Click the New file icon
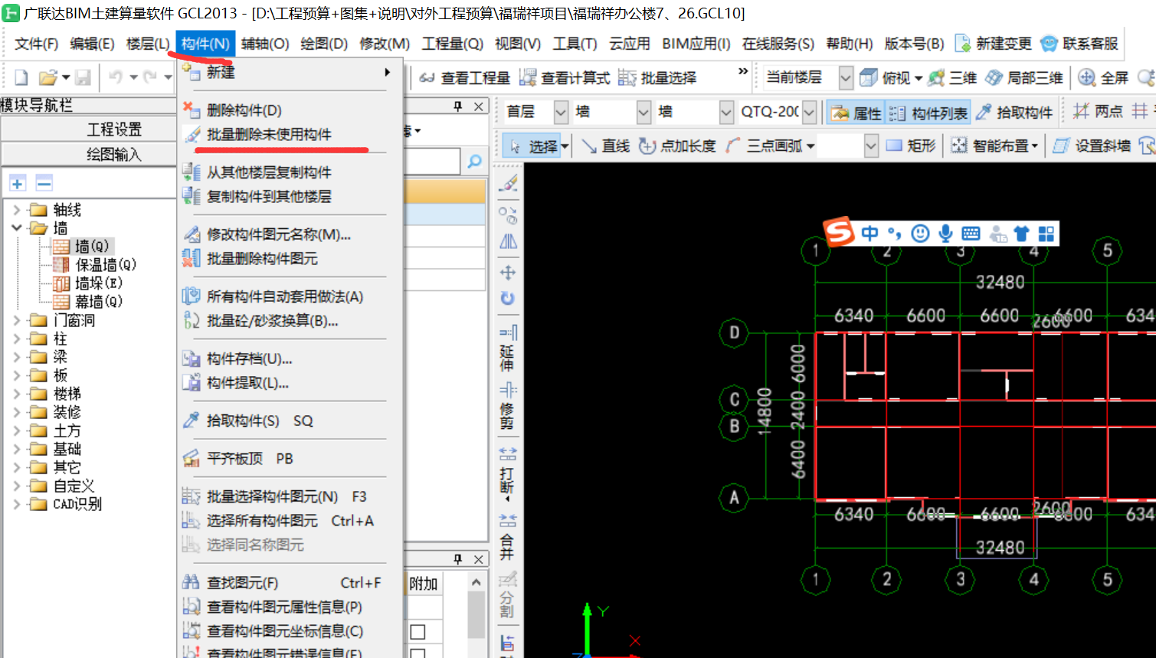Image resolution: width=1156 pixels, height=658 pixels. click(21, 77)
